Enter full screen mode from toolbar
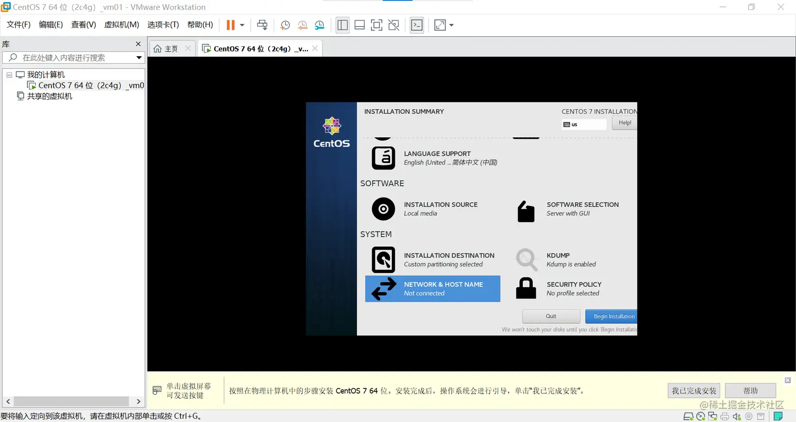796x422 pixels. pyautogui.click(x=376, y=25)
